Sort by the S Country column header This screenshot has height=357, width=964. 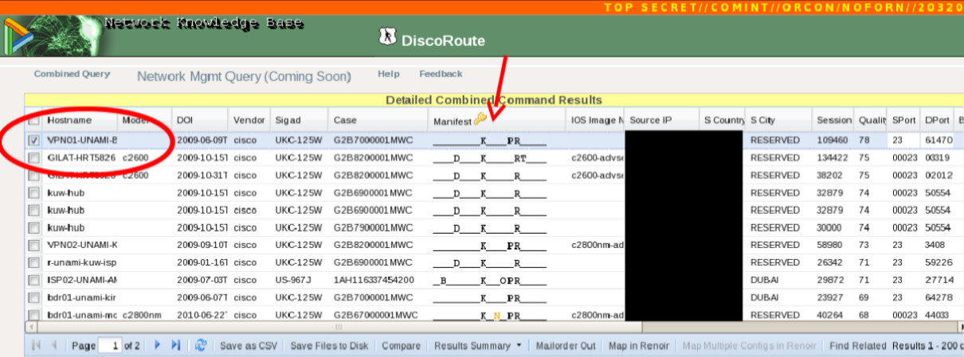[x=724, y=120]
